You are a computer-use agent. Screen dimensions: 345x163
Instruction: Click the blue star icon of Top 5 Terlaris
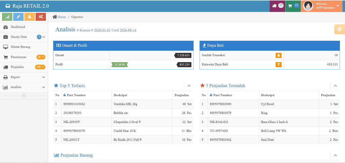point(56,86)
